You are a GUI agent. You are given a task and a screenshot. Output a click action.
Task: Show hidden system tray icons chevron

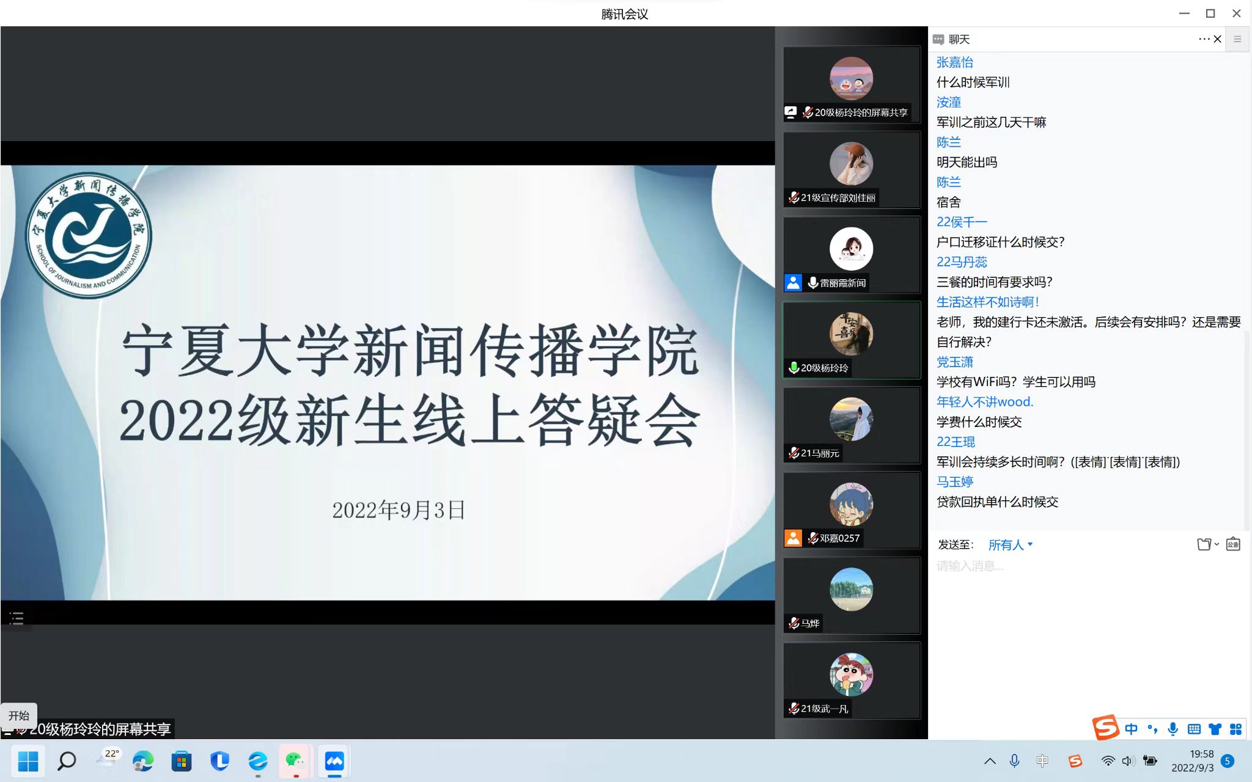click(990, 761)
